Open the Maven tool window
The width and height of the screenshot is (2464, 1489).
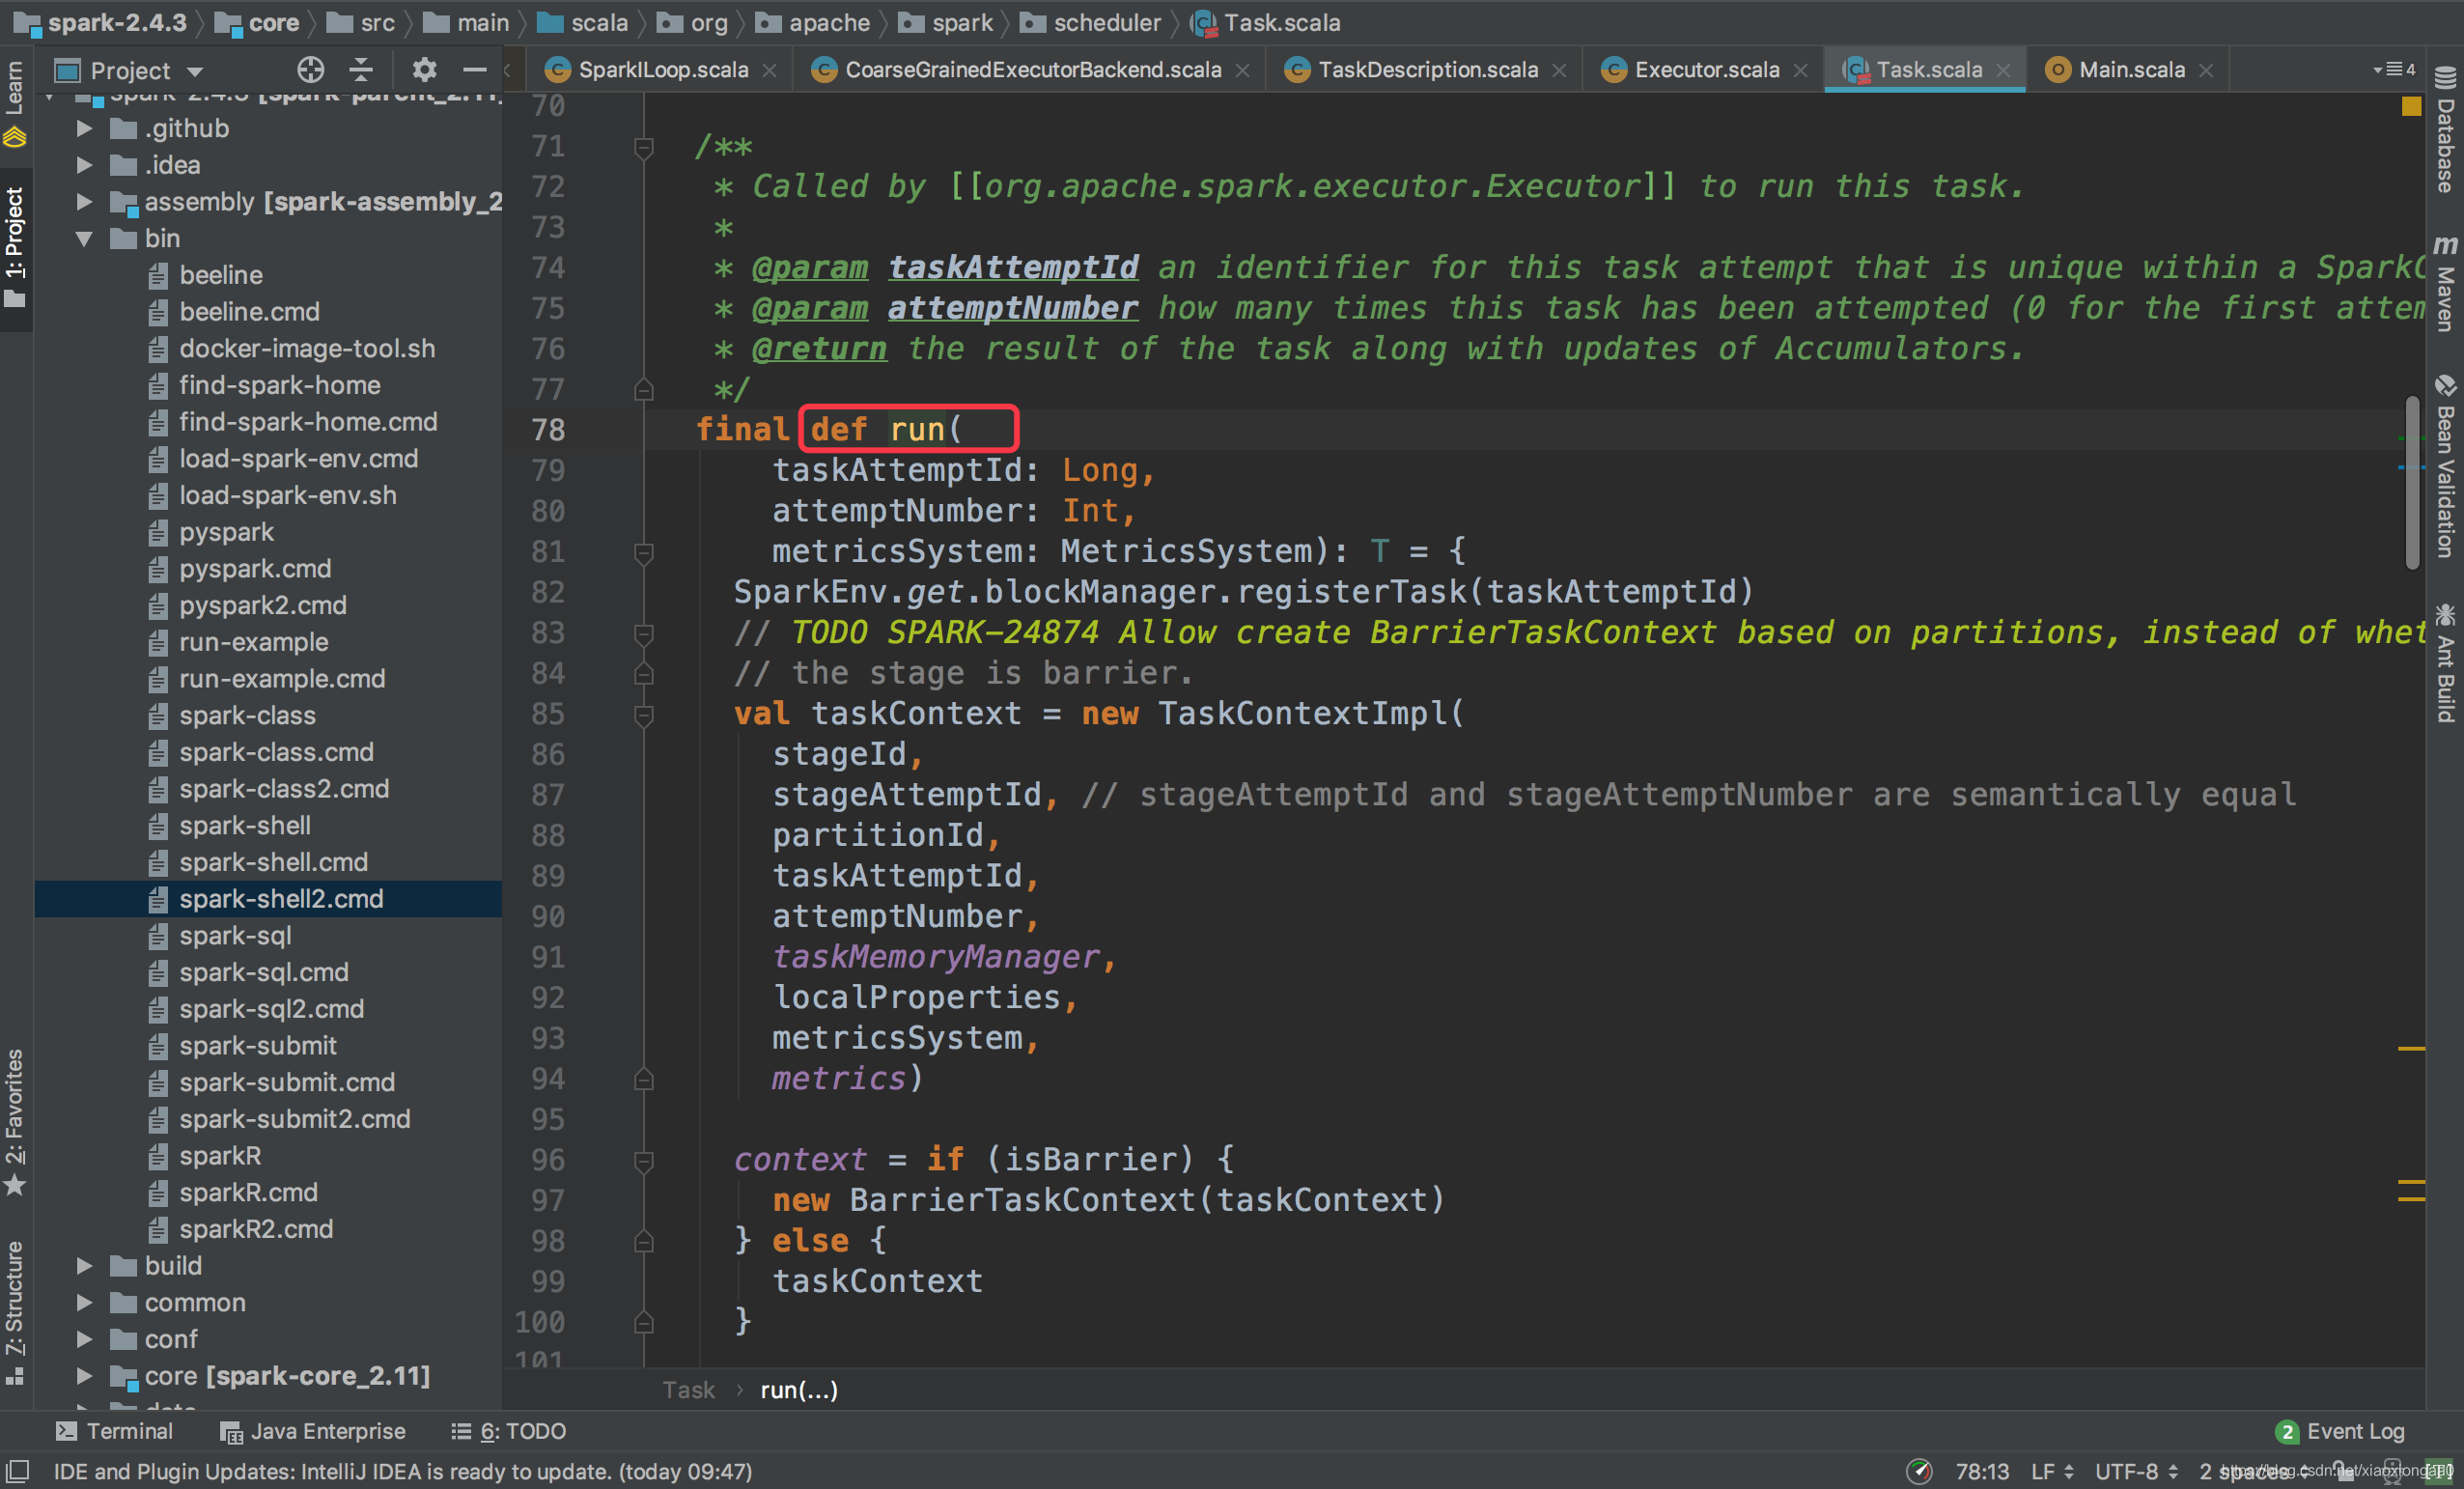point(2445,282)
